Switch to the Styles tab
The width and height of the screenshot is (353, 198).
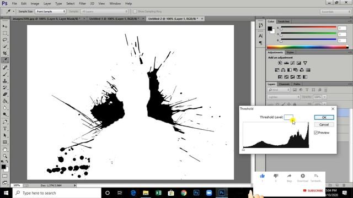pyautogui.click(x=290, y=53)
